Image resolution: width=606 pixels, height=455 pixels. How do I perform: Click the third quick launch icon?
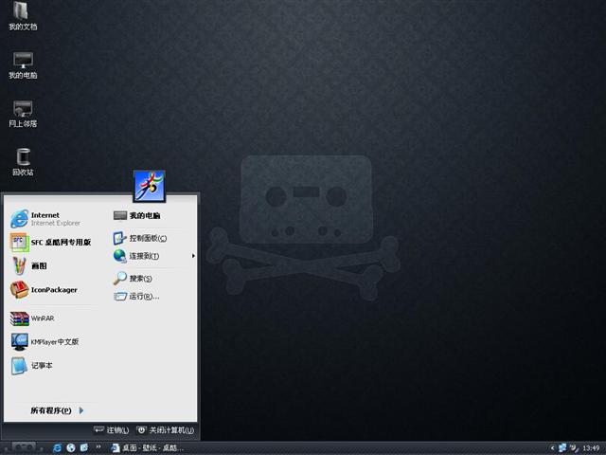tap(84, 448)
